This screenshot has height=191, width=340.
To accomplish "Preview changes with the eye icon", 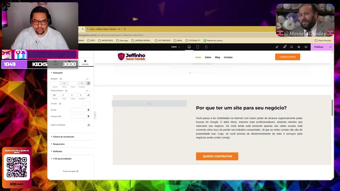I will pyautogui.click(x=306, y=47).
